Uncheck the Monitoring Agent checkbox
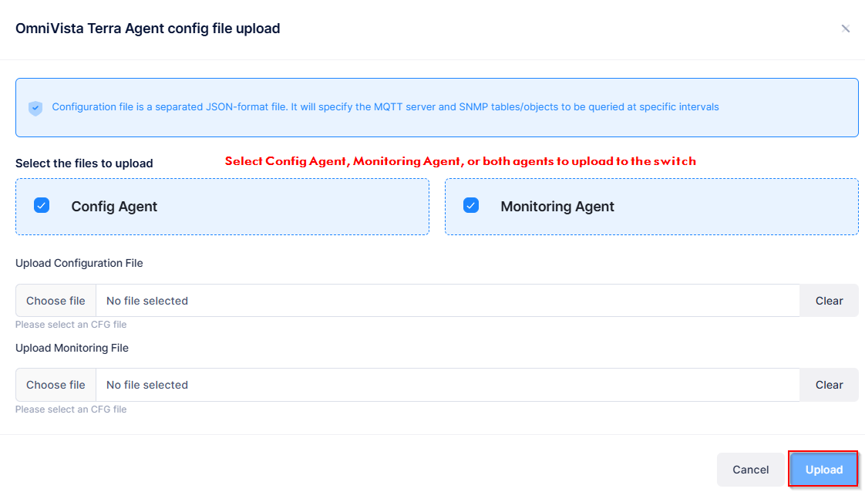This screenshot has height=492, width=865. click(x=471, y=205)
